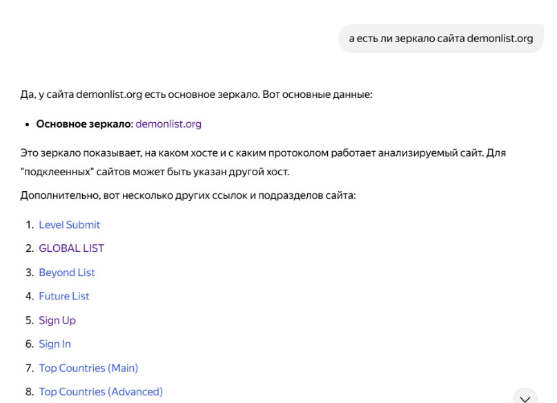
Task: Click the scroll-down chevron button
Action: pos(525,397)
